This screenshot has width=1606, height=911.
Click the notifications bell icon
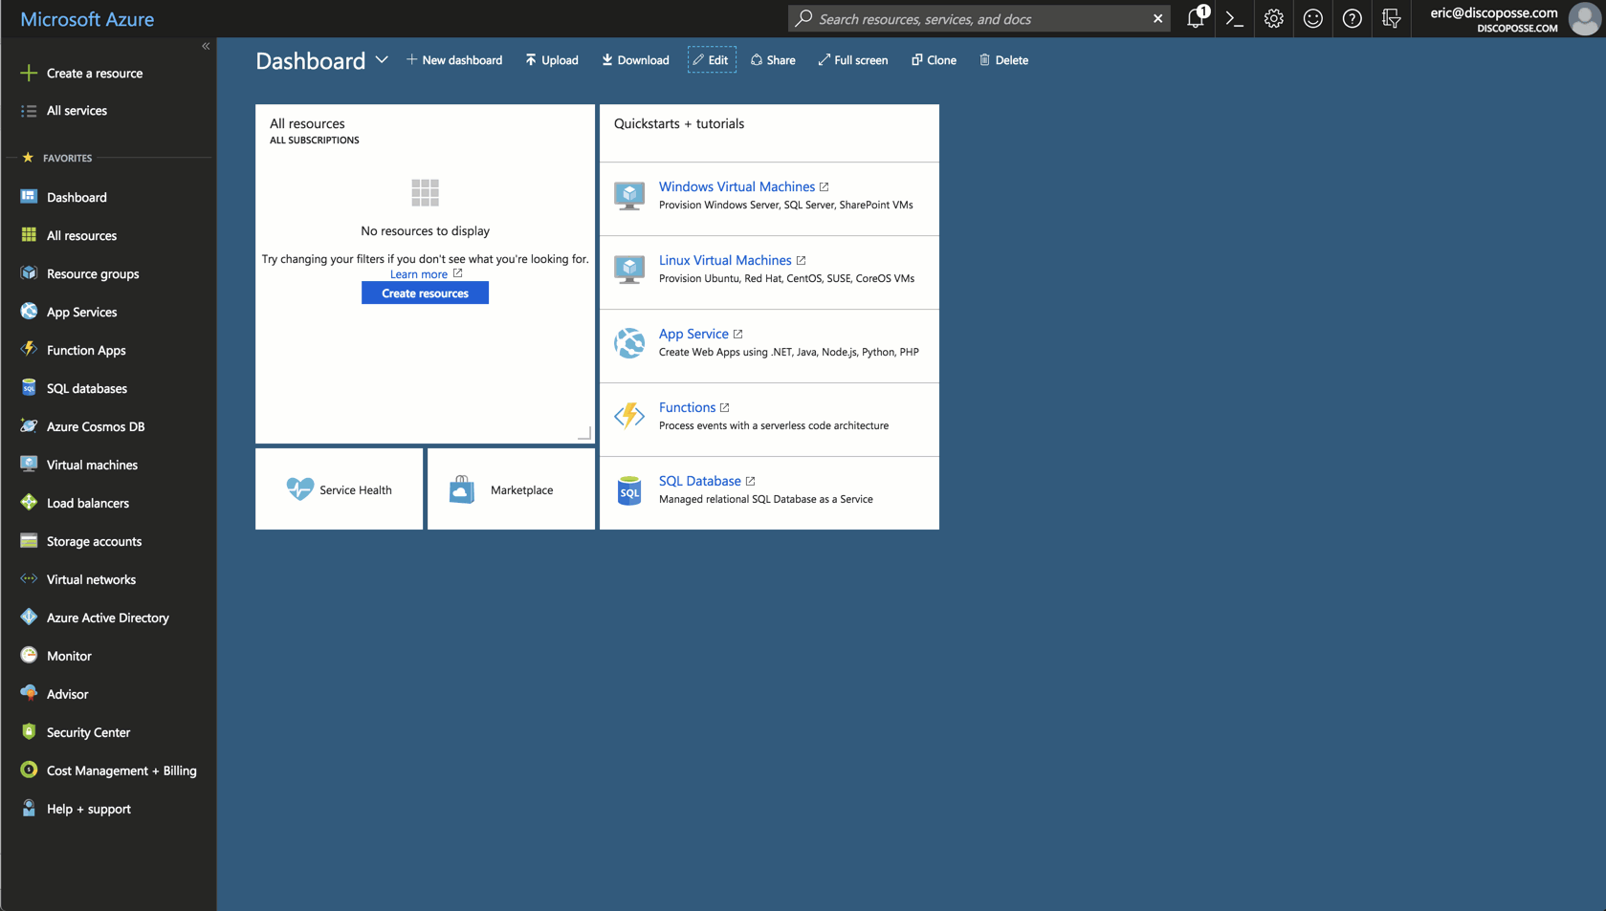(x=1195, y=18)
